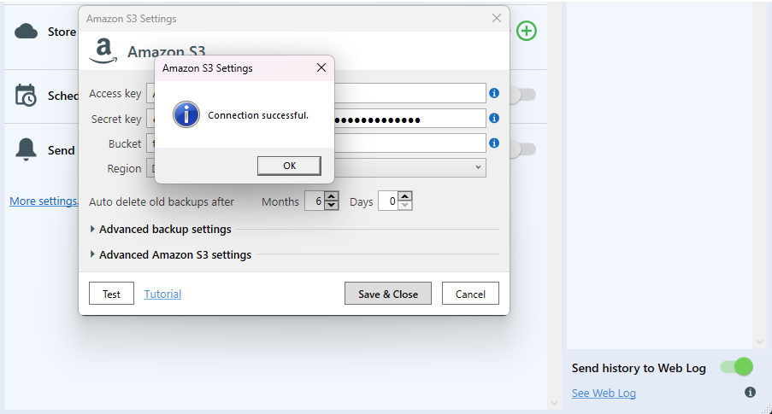Click Save & Close
772x414 pixels.
(x=388, y=294)
